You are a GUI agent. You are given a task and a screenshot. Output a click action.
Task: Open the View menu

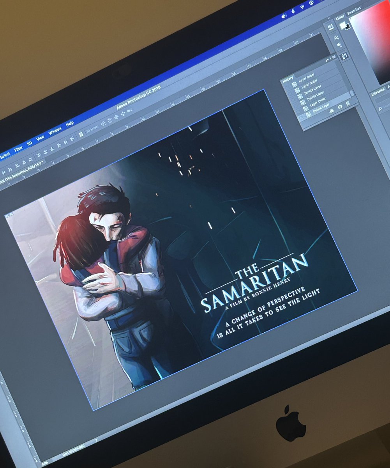[x=40, y=138]
